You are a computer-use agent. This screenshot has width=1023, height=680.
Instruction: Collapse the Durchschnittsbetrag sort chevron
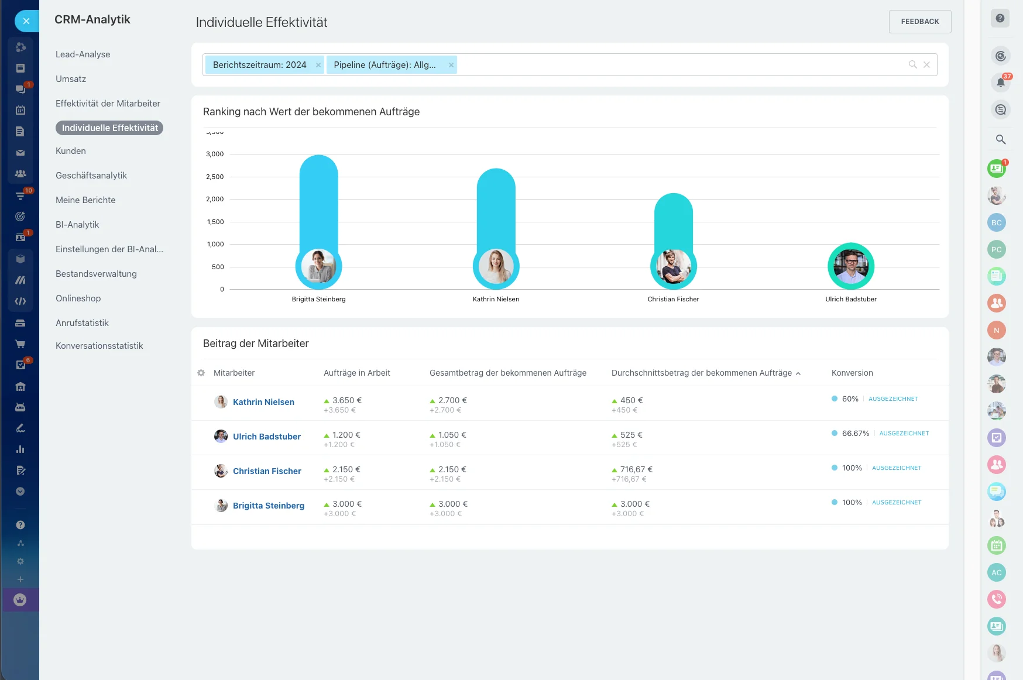[798, 373]
